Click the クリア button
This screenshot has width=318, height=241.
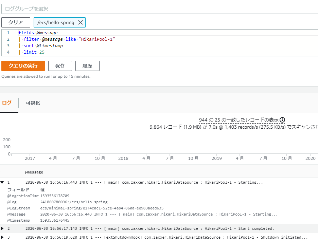pyautogui.click(x=16, y=22)
